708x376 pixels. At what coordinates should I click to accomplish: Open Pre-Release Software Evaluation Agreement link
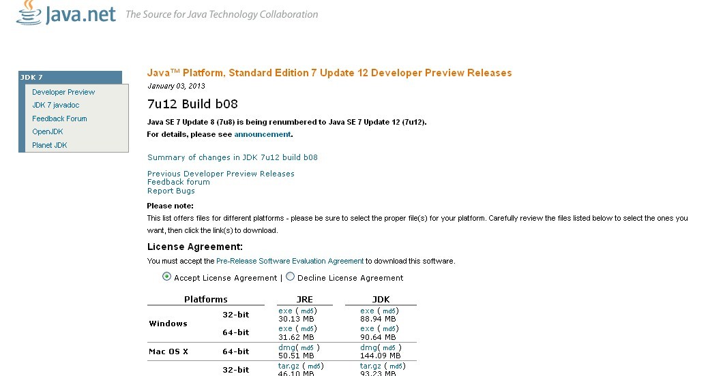tap(290, 261)
